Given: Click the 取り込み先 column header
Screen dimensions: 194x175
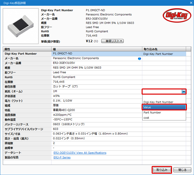Looking at the screenshot, I should (164, 49).
